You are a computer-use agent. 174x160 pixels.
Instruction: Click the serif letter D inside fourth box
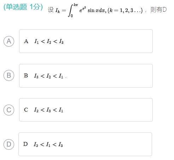click(x=25, y=144)
